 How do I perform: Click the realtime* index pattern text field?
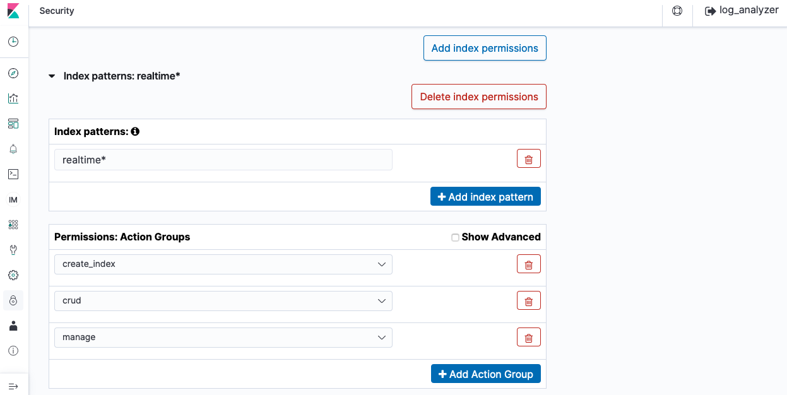(x=223, y=160)
